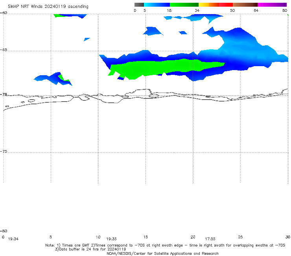Click the swath time '19:34'
The image size is (291, 256).
(13, 239)
